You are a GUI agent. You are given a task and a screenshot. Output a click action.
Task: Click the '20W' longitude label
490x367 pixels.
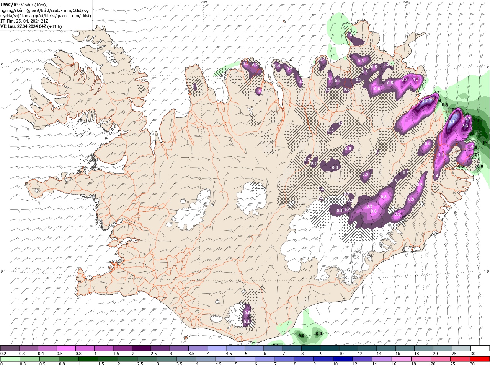coord(204,2)
